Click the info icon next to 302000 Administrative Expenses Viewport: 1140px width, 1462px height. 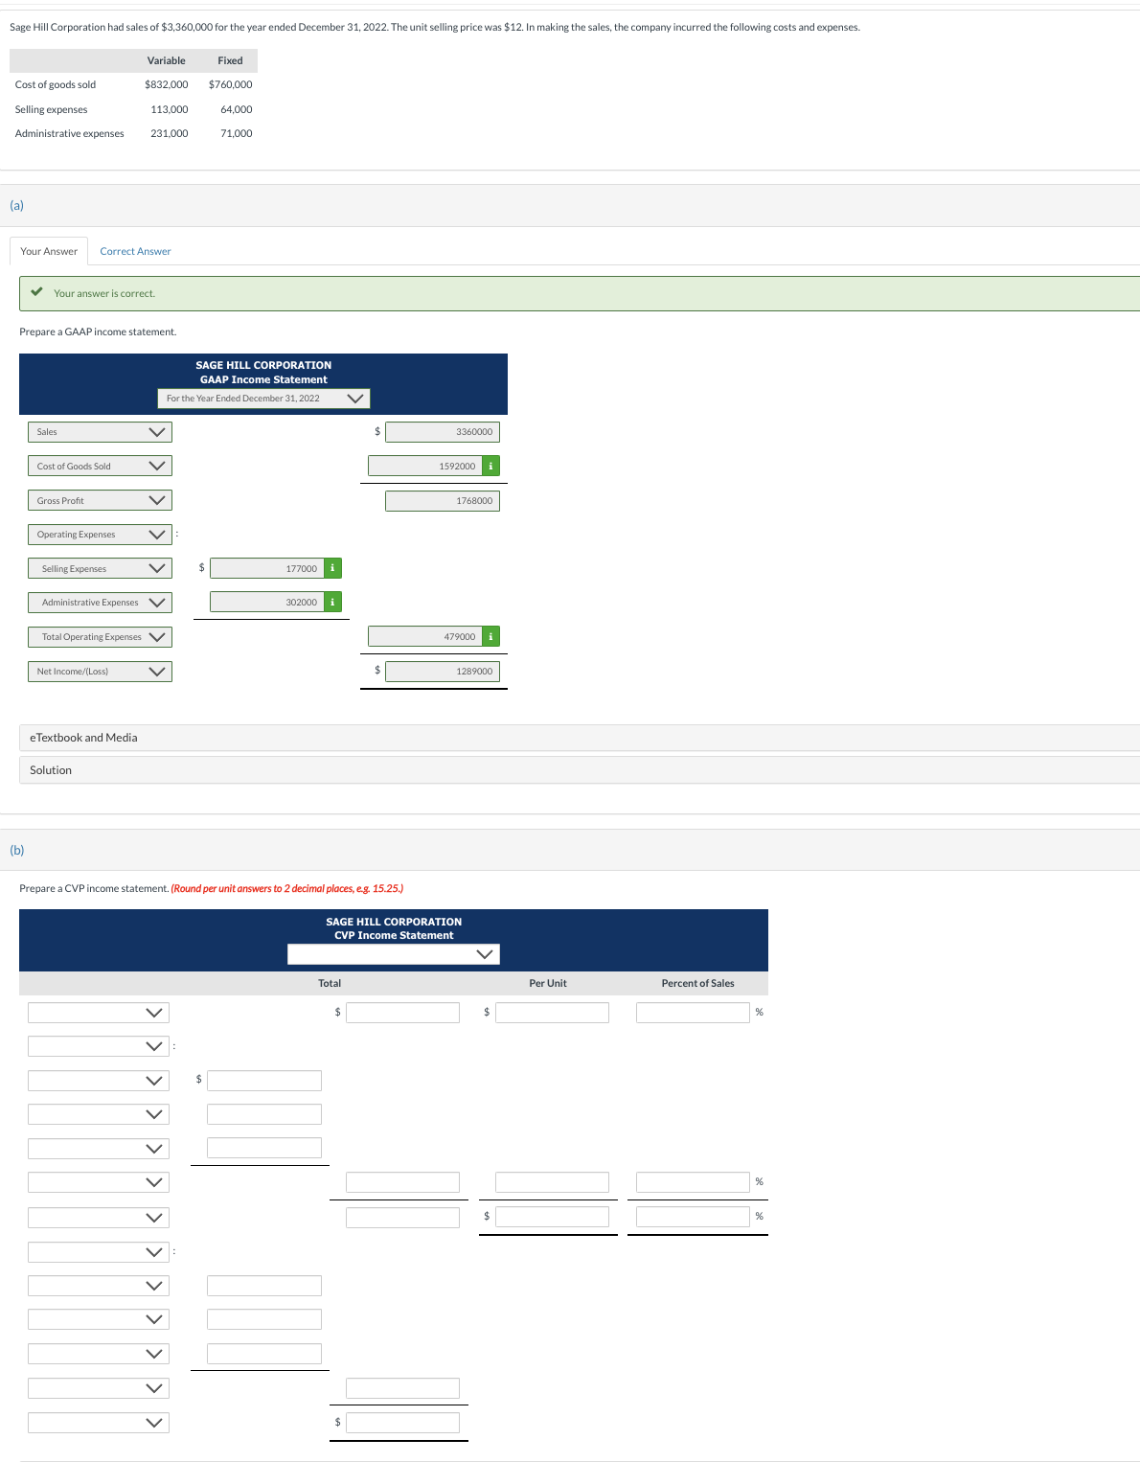point(332,602)
